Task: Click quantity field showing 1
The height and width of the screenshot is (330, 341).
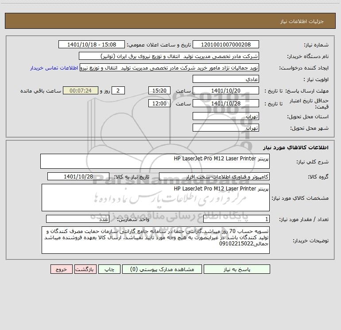Action: click(236, 219)
